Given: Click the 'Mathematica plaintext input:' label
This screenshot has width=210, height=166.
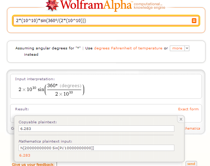Looking at the screenshot, I should click(45, 141).
